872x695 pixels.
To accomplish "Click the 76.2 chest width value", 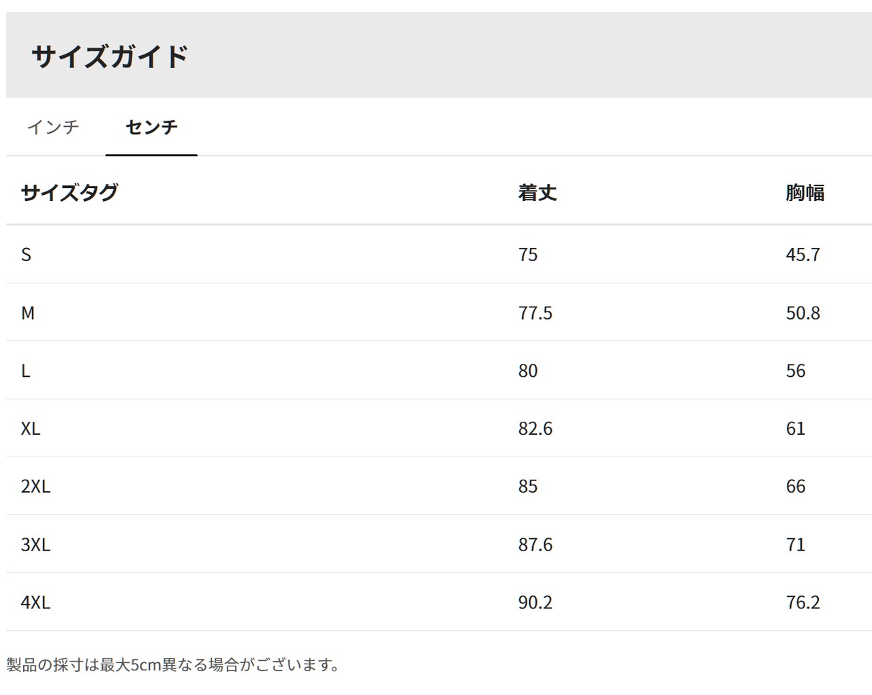I will coord(803,603).
